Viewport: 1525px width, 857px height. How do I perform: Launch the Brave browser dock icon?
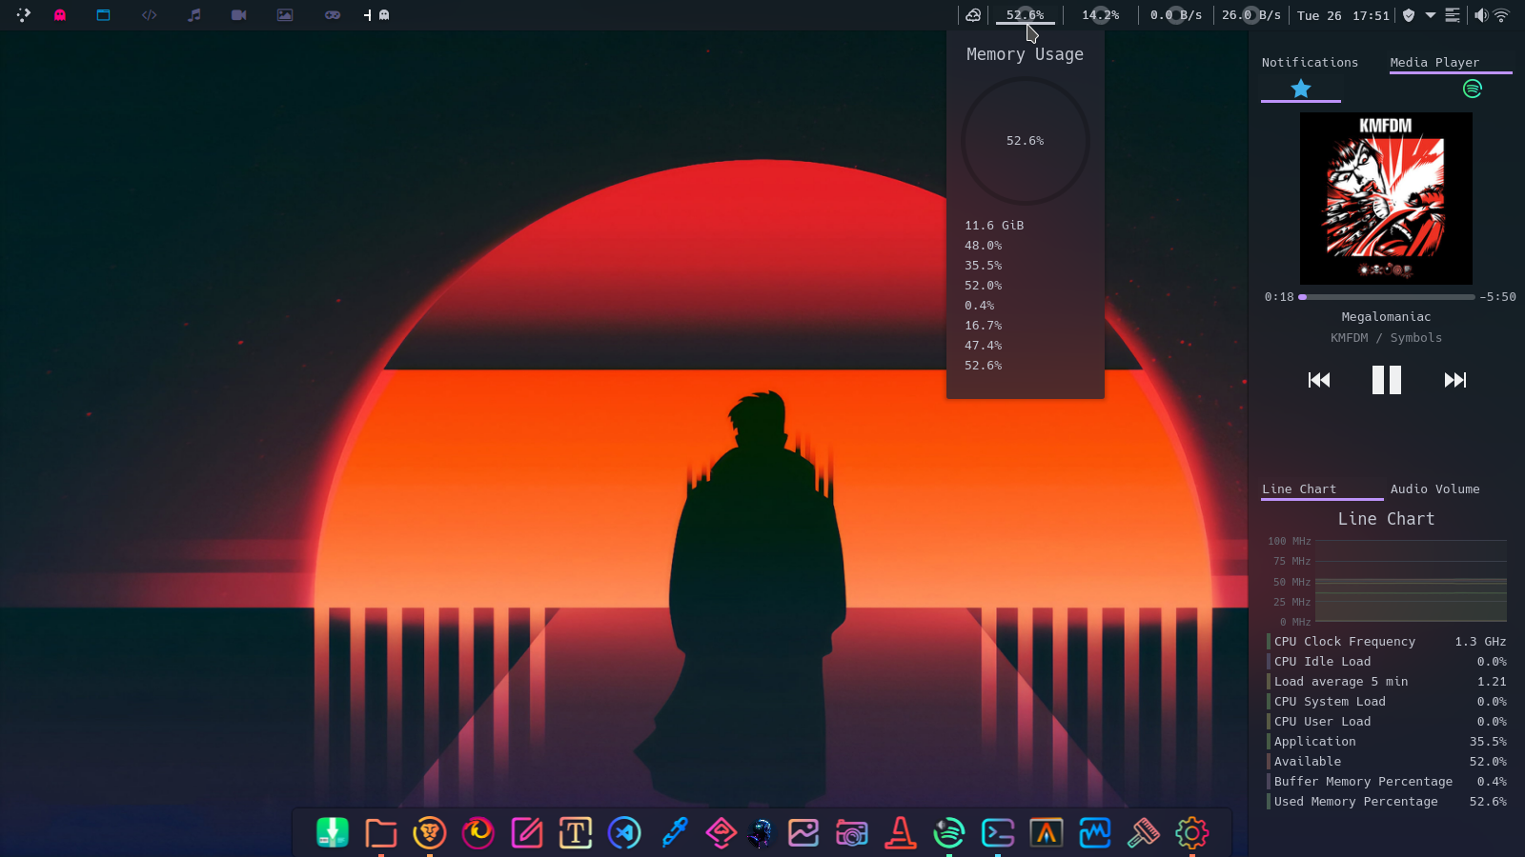[x=430, y=833]
